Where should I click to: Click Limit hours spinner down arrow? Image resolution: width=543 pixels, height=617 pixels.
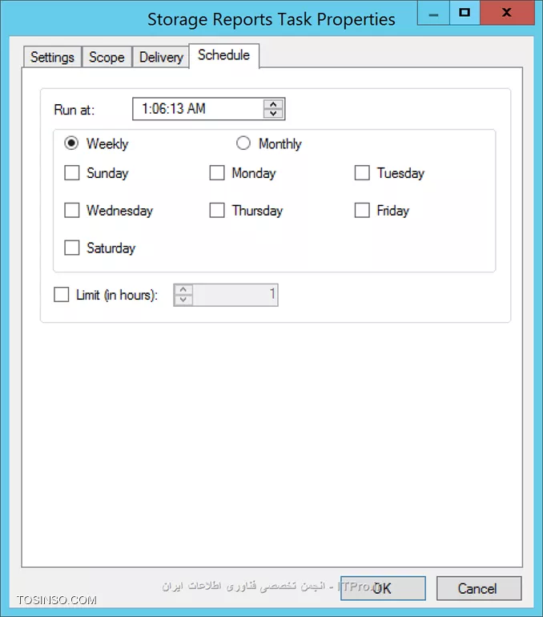click(x=184, y=300)
